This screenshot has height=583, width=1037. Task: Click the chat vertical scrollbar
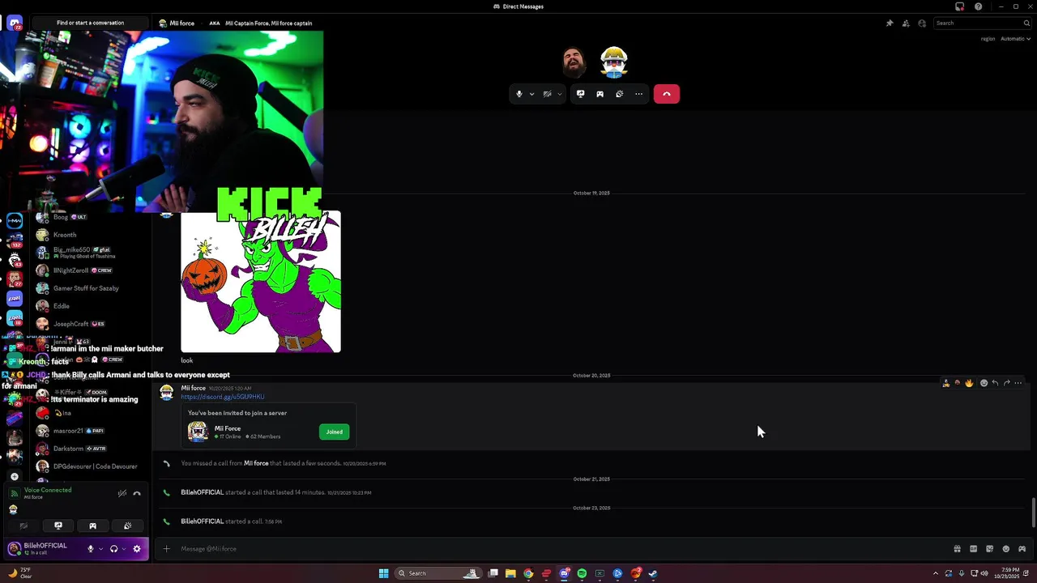tap(1034, 513)
